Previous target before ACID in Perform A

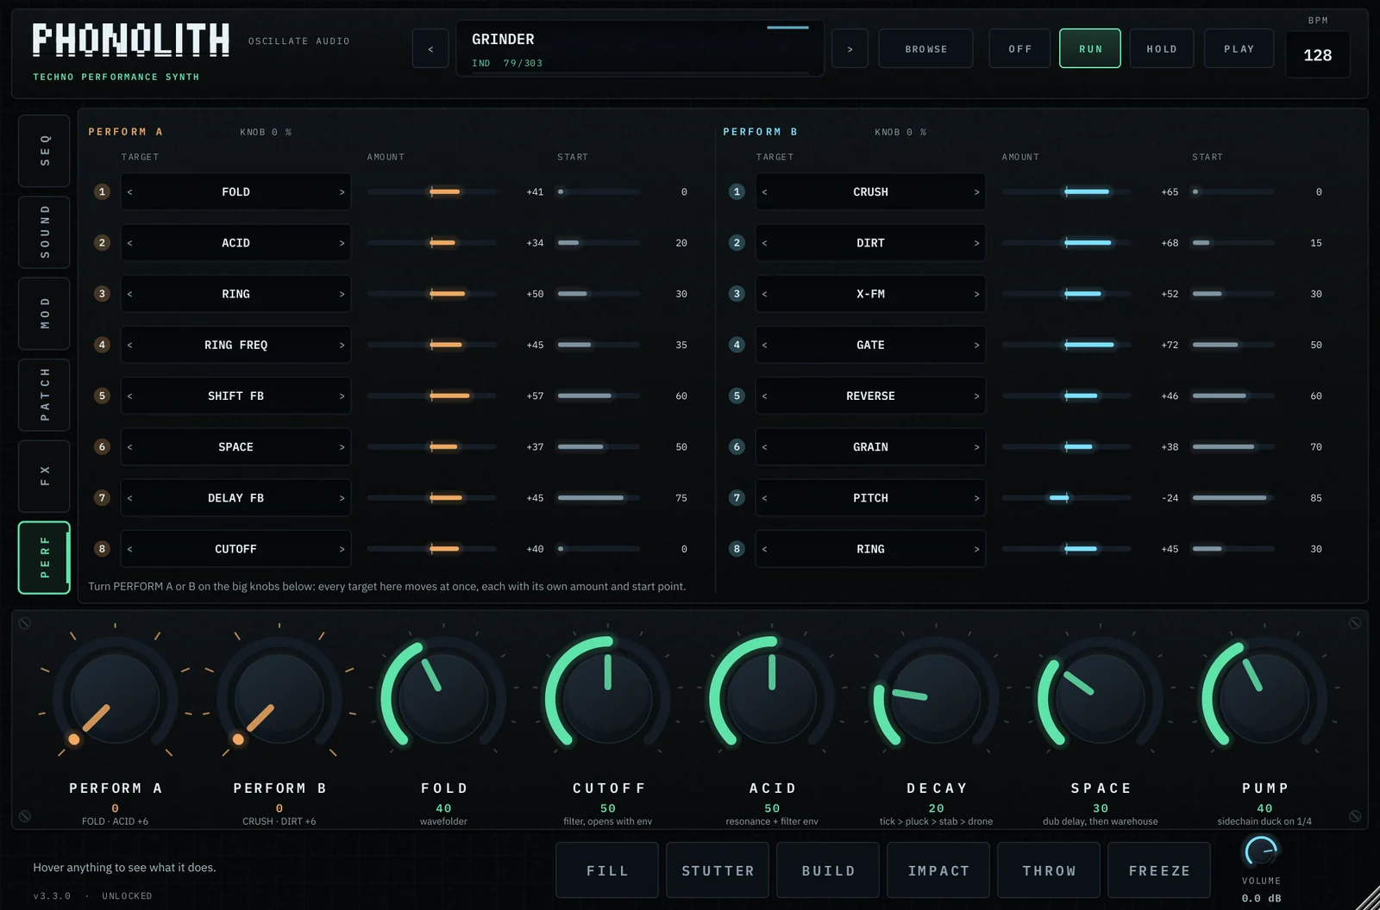click(x=130, y=243)
